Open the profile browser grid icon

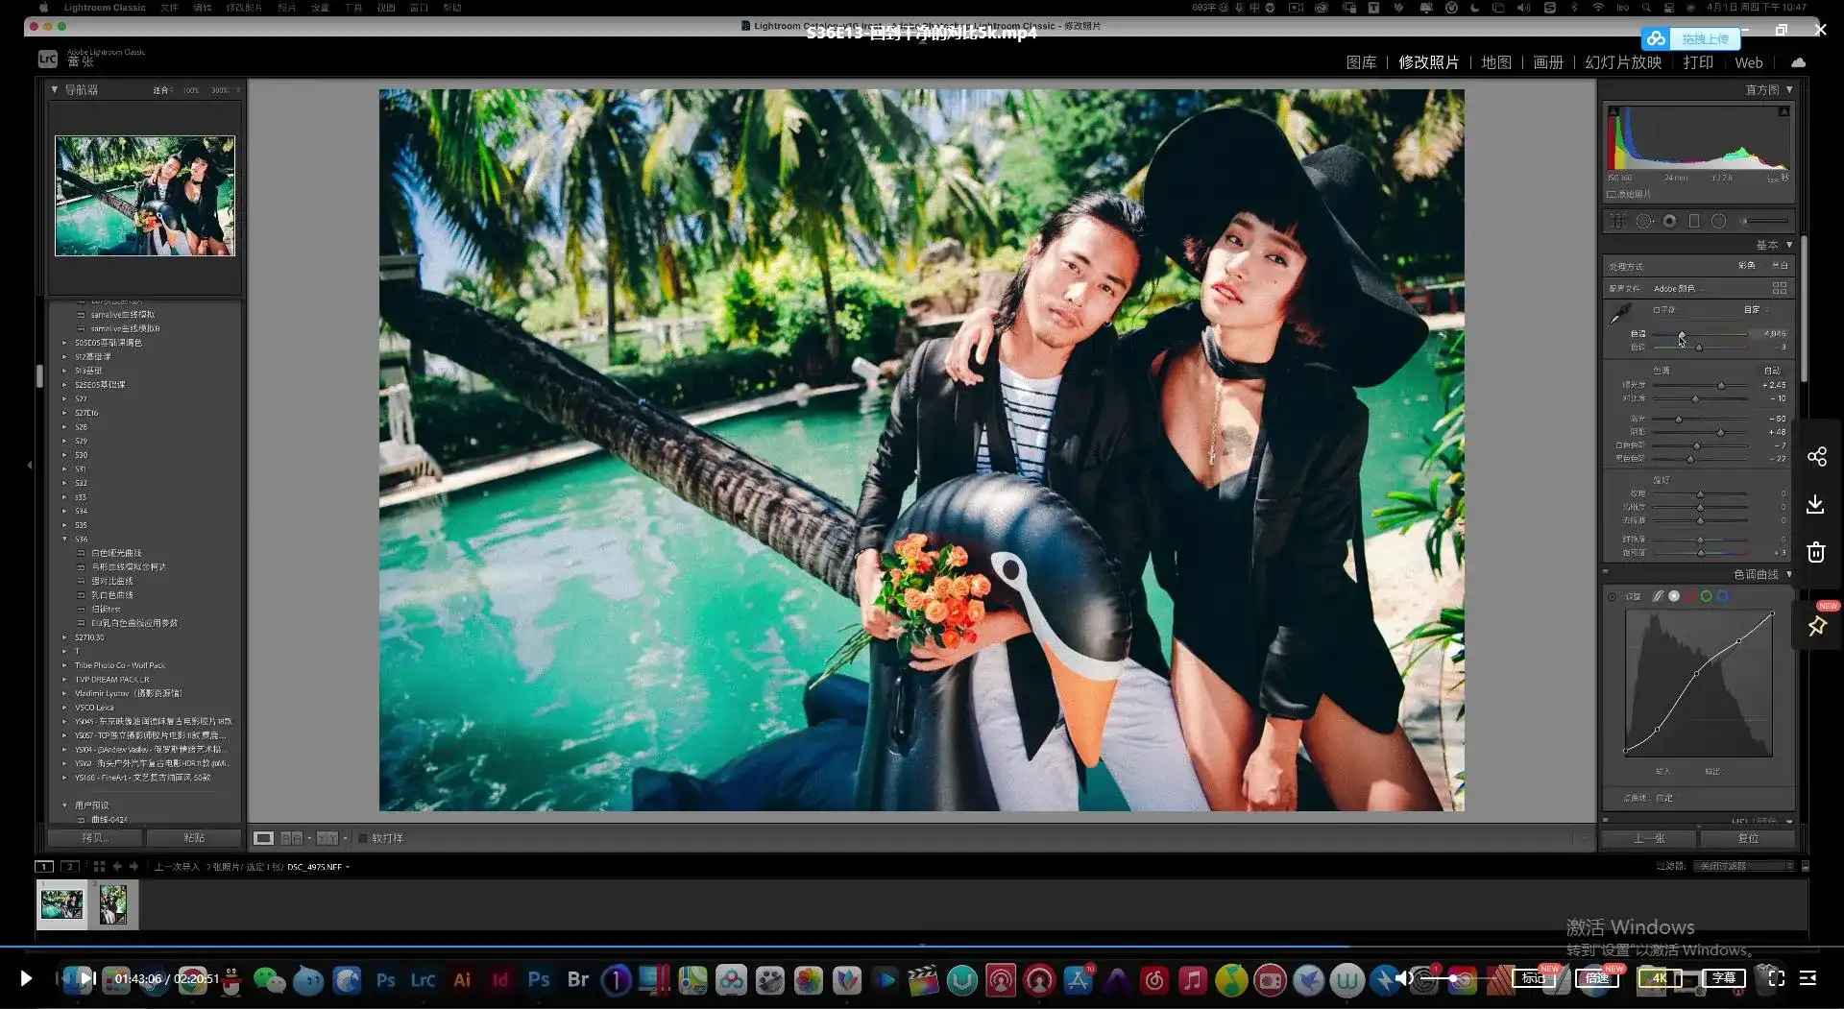coord(1779,288)
